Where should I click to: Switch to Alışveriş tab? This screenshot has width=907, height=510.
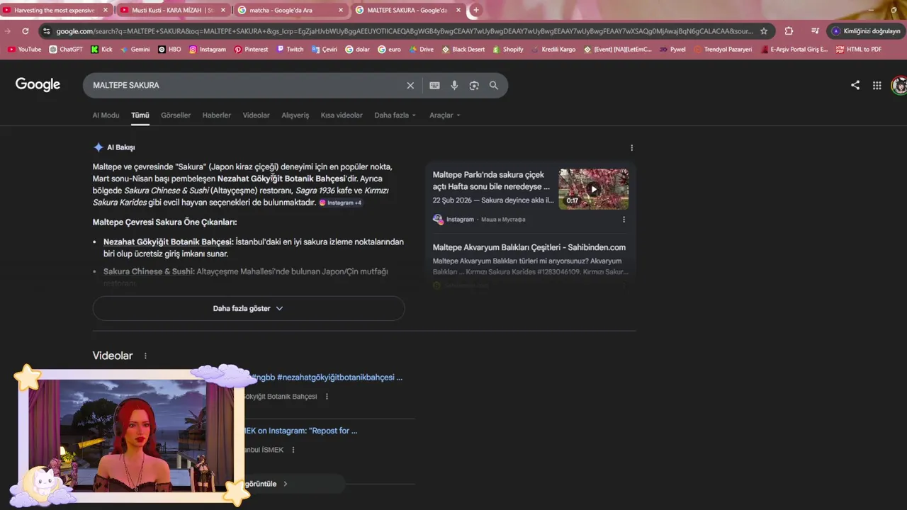[295, 115]
